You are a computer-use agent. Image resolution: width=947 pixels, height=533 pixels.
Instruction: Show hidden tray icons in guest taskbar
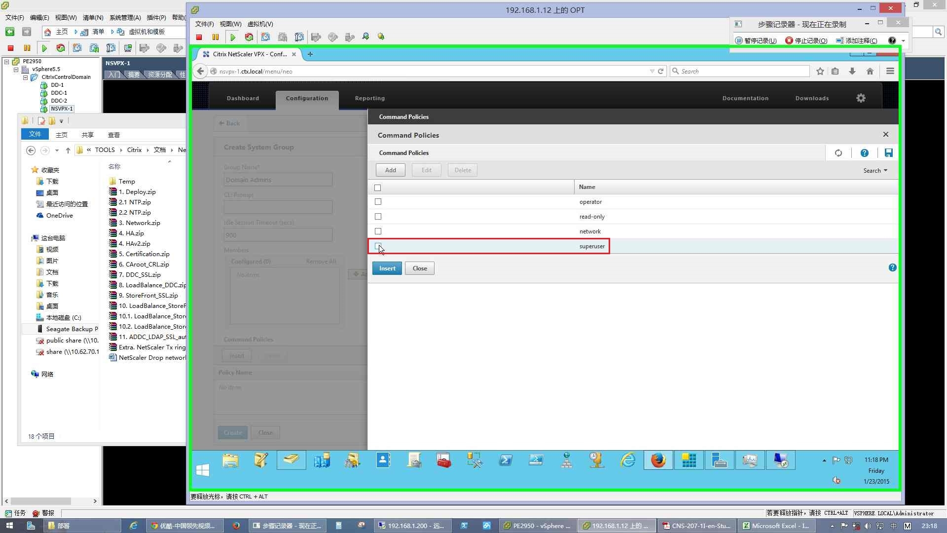point(824,460)
